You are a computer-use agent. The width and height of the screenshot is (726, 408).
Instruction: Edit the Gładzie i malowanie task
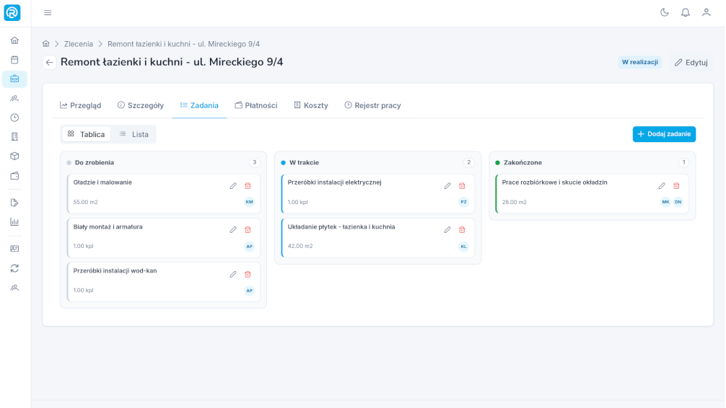[x=233, y=186]
